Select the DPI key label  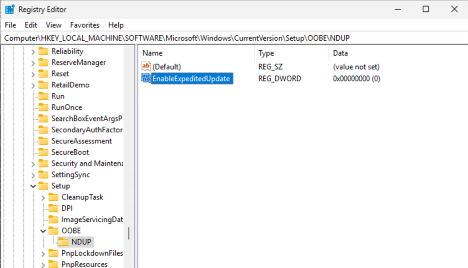[x=67, y=208]
